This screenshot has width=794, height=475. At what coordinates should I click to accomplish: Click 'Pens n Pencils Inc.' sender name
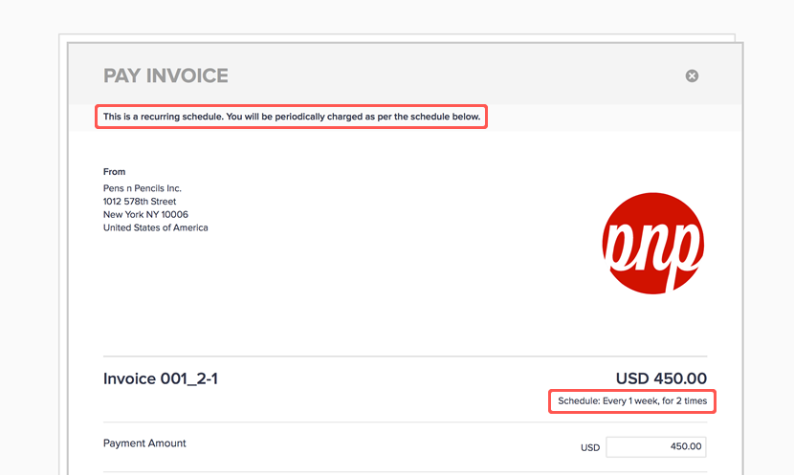(x=143, y=188)
